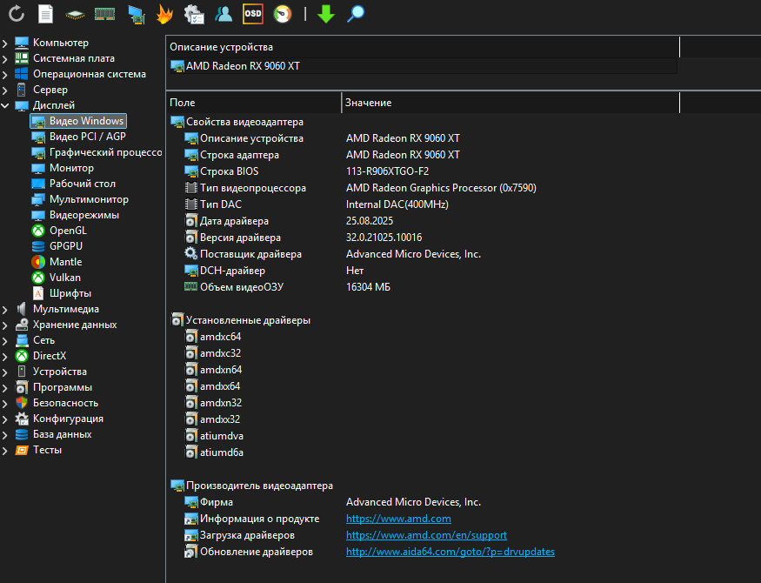Image resolution: width=761 pixels, height=583 pixels.
Task: Open the user contact toolbar icon
Action: click(x=224, y=14)
